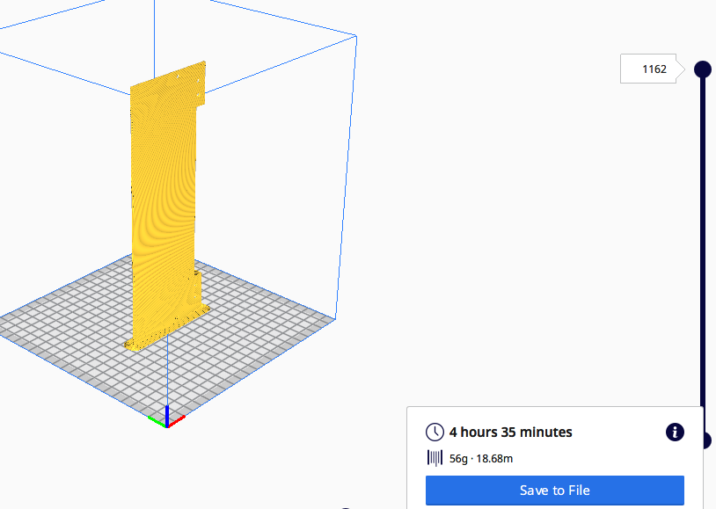Screen dimensions: 716x509
Task: Click the '56g · 18.68m' material text
Action: click(x=481, y=459)
